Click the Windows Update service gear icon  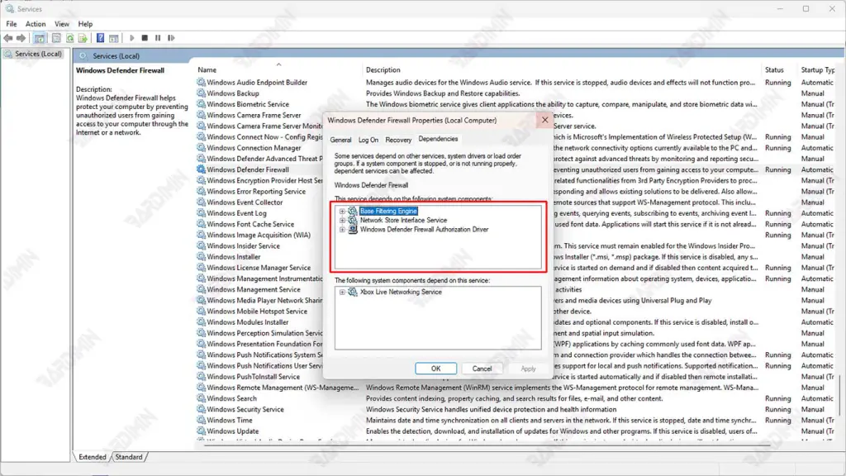click(x=202, y=431)
